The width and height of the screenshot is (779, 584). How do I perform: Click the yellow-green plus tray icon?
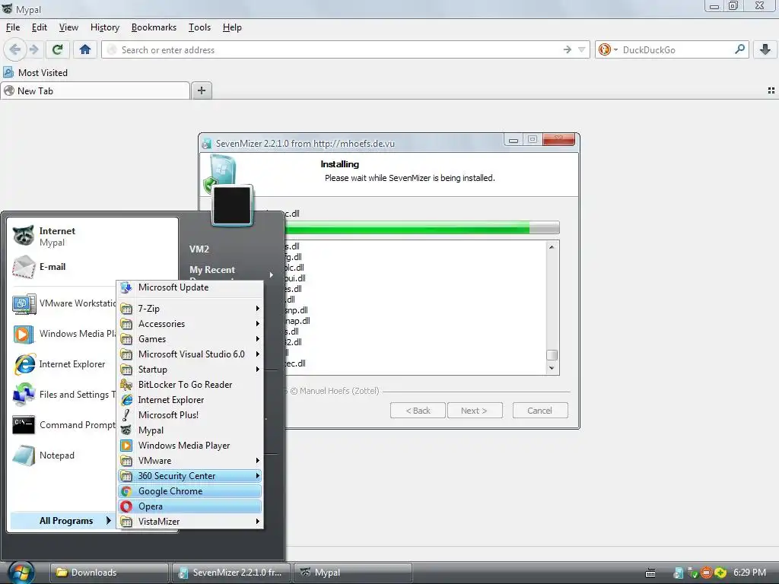(720, 573)
